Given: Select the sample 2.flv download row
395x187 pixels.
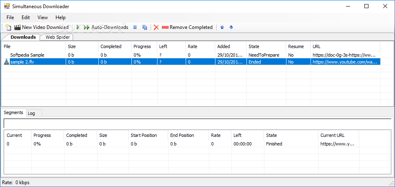Looking at the screenshot, I should tap(191, 62).
